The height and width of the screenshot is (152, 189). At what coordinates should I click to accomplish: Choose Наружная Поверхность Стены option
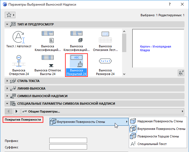coord(158,121)
